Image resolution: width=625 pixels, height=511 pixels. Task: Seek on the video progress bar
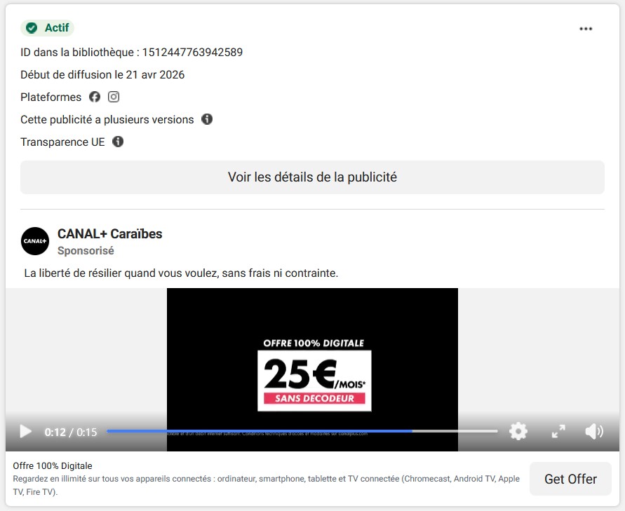point(302,431)
